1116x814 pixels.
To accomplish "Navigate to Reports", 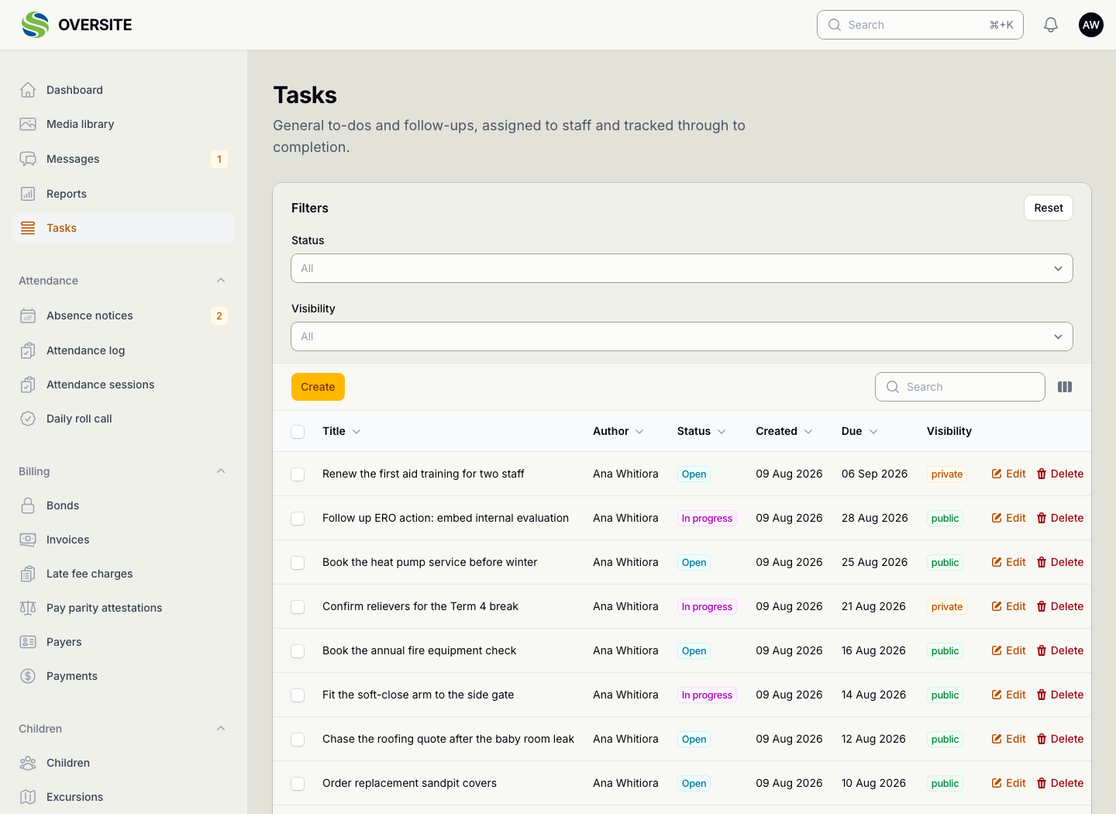I will (124, 194).
